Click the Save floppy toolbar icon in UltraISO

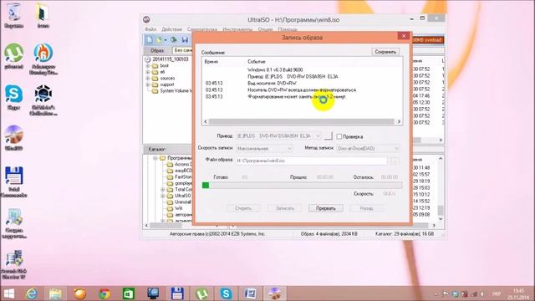[185, 40]
